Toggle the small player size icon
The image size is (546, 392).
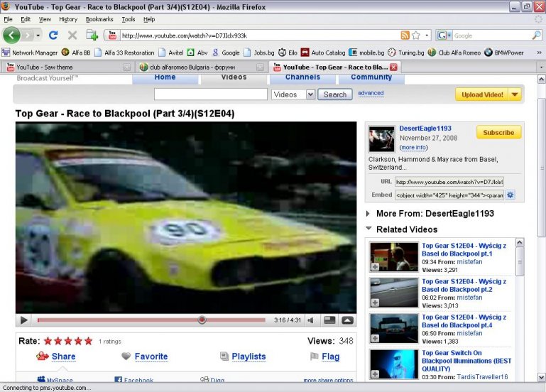[x=330, y=320]
